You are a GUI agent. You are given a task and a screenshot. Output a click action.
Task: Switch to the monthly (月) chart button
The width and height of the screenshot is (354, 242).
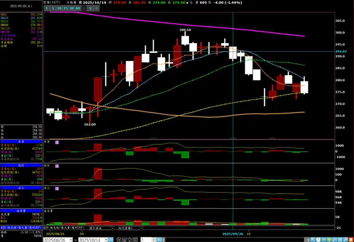(x=97, y=8)
